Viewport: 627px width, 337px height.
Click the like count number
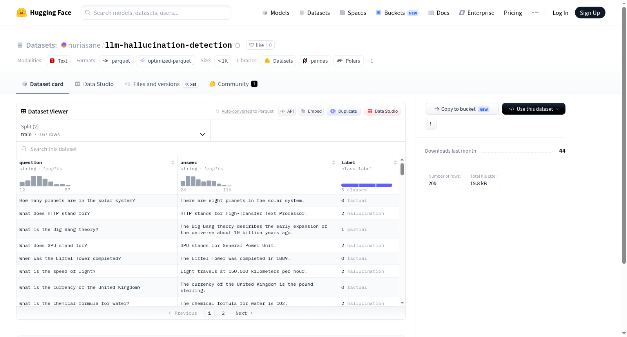coord(270,45)
